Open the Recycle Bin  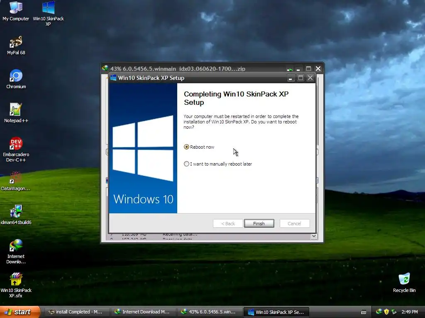point(404,283)
